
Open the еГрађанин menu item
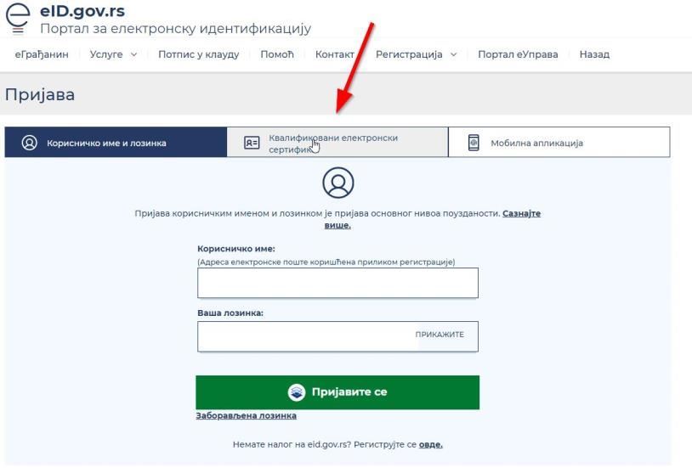[x=42, y=54]
